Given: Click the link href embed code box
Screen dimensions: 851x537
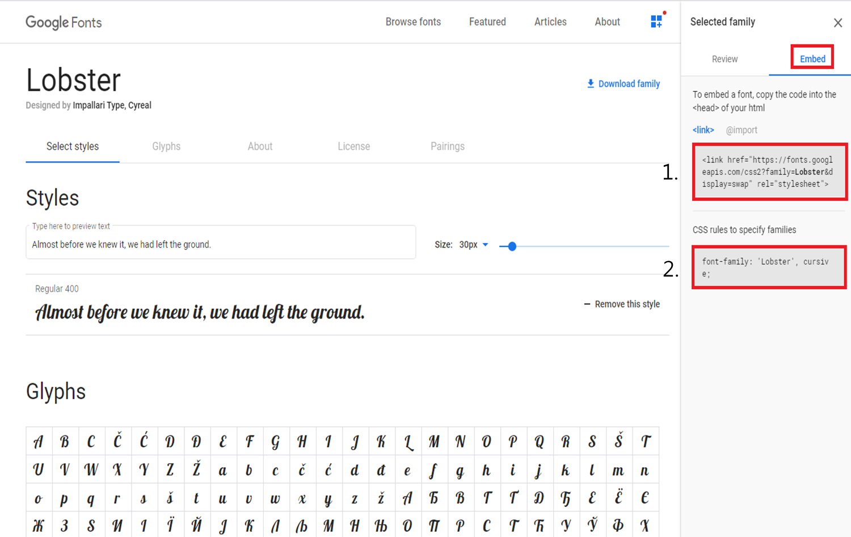Looking at the screenshot, I should (x=769, y=172).
